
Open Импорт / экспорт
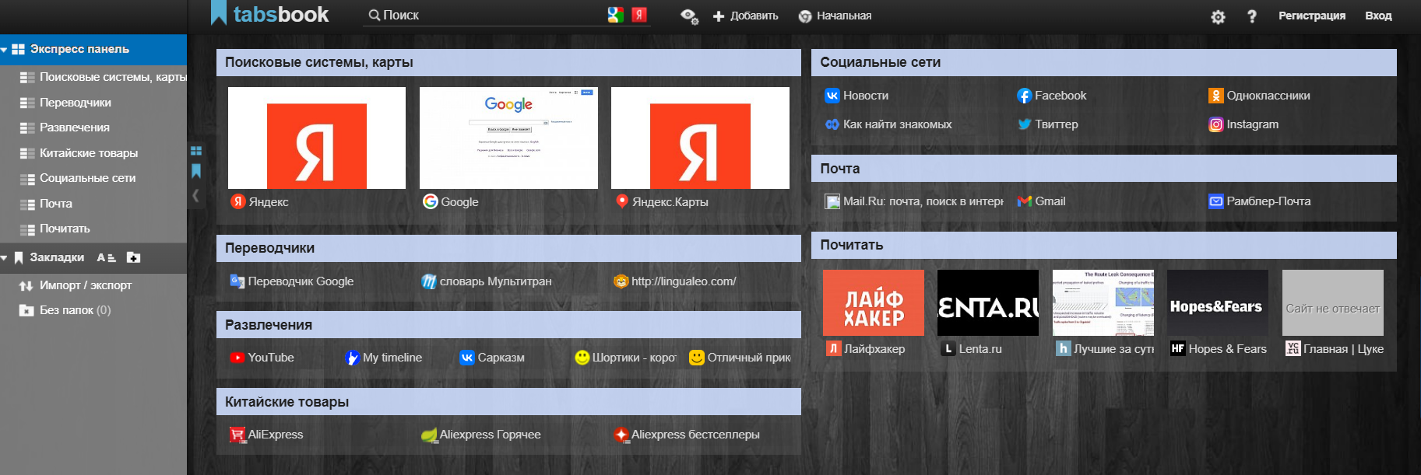pyautogui.click(x=76, y=285)
